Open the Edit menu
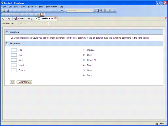This screenshot has width=168, height=126. [10, 7]
